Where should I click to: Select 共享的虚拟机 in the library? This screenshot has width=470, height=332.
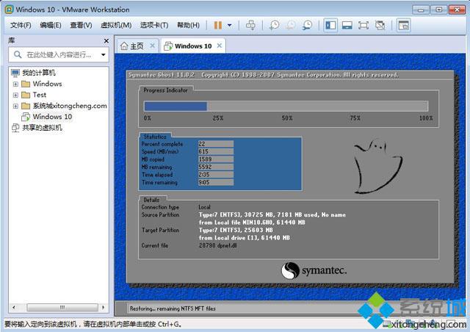42,128
